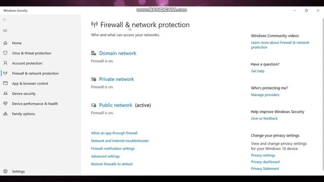The image size is (324, 182).
Task: Click the Virus & threat protection shield icon
Action: (x=6, y=53)
